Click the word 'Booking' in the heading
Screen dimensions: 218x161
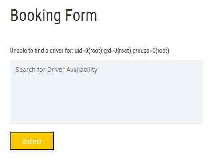36,16
